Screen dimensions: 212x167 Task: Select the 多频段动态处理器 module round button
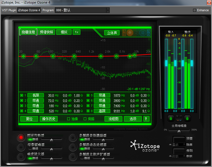[x=73, y=147]
